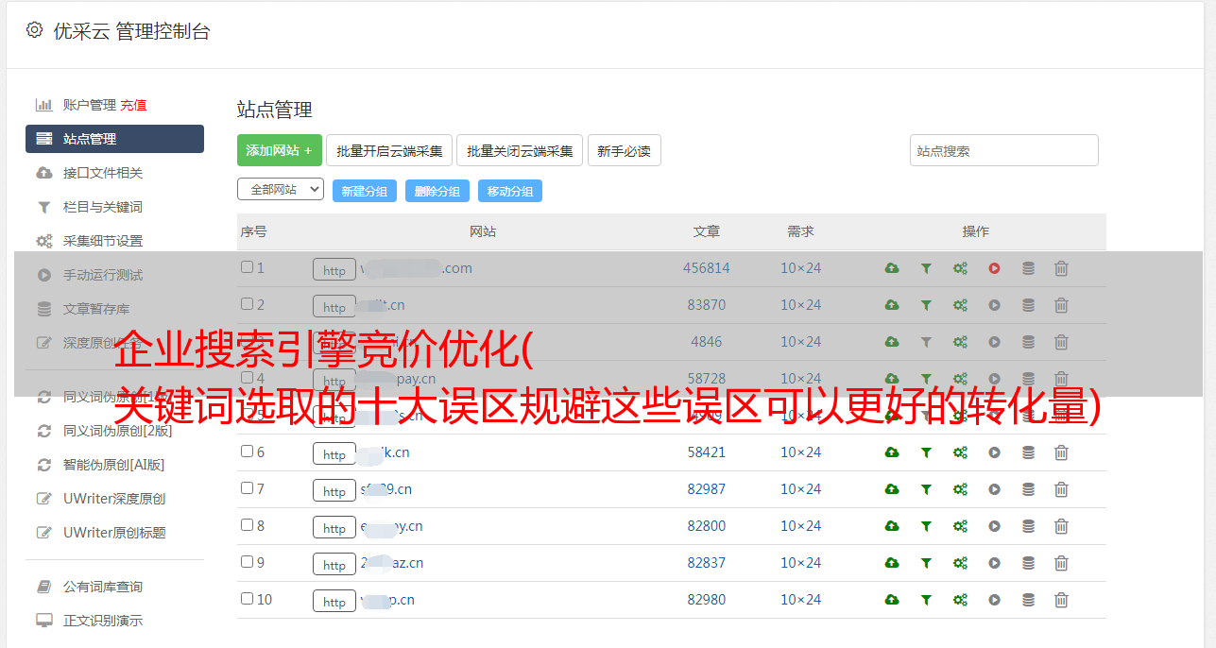Click trash icon in row 3
The image size is (1216, 648).
pos(1061,342)
